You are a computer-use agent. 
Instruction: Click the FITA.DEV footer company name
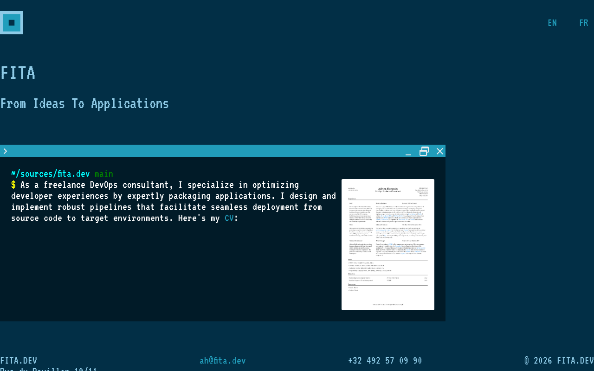click(19, 360)
